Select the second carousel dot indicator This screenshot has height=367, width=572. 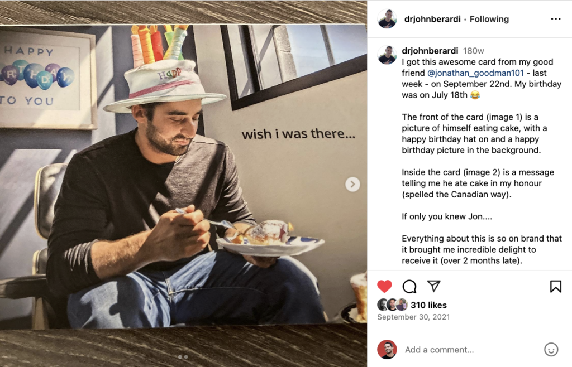click(186, 357)
